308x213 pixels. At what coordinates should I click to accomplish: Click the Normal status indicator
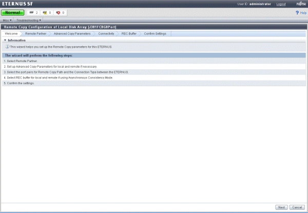(12, 12)
